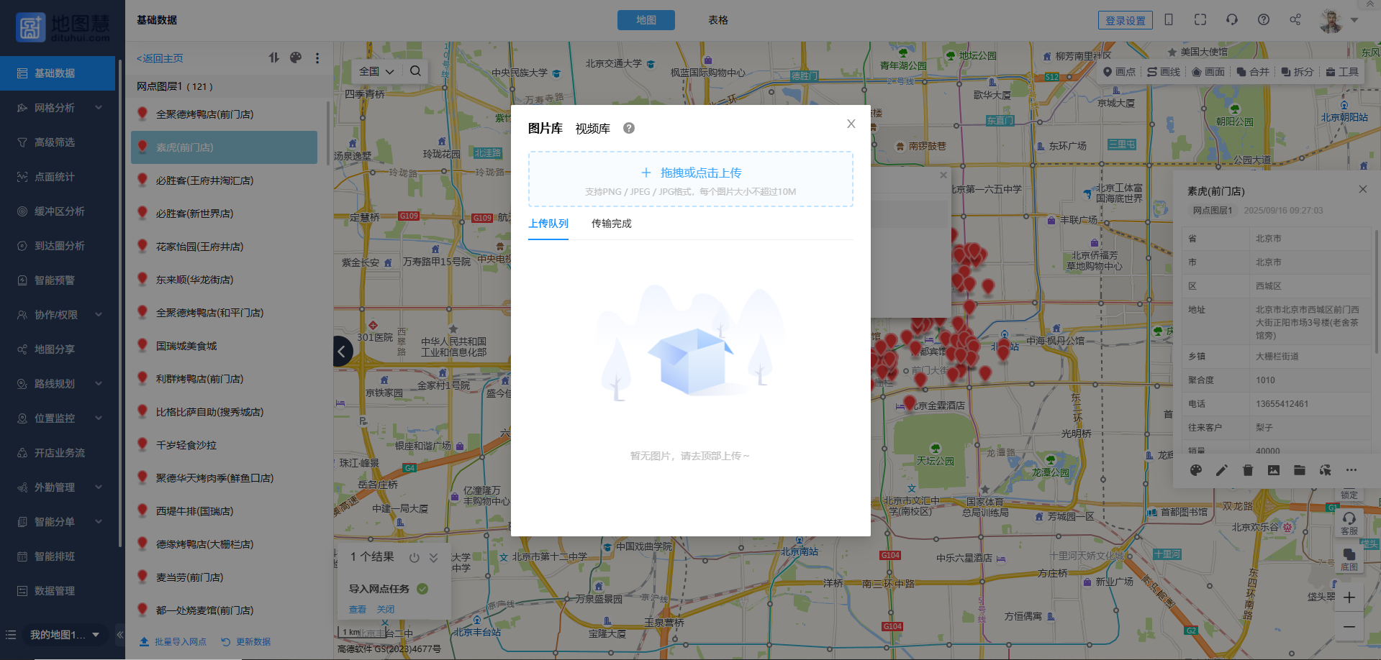Image resolution: width=1381 pixels, height=660 pixels.
Task: Open the user avatar dropdown arrow
Action: [x=1354, y=20]
